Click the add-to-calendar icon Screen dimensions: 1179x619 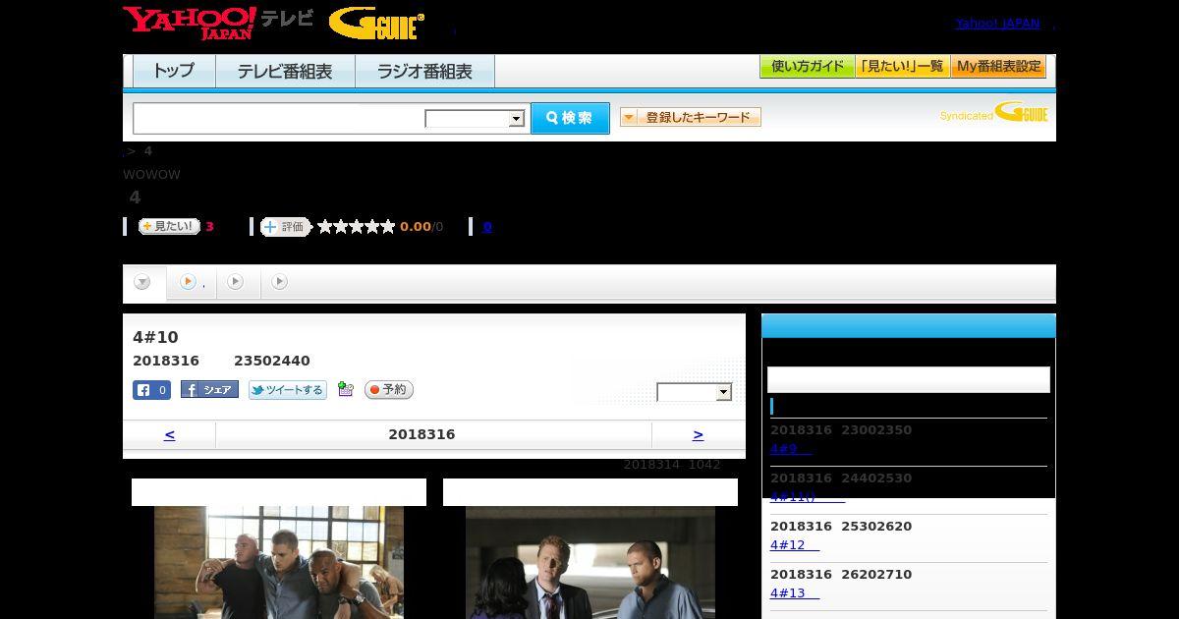click(345, 389)
